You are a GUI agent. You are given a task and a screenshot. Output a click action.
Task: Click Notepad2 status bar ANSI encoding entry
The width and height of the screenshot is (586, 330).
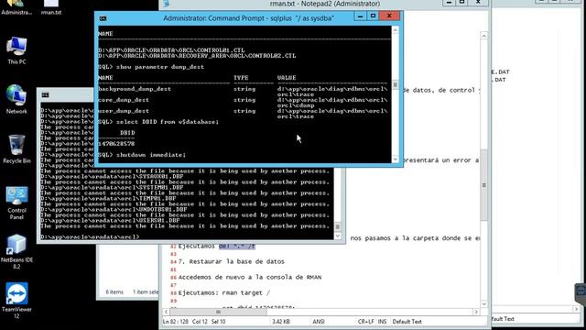(319, 322)
